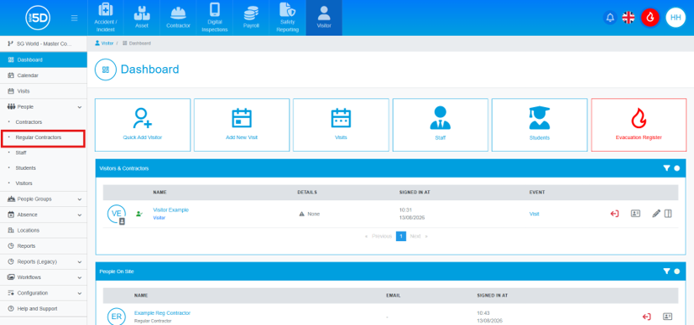Toggle the hamburger sidebar menu
This screenshot has height=325, width=694.
[x=75, y=18]
